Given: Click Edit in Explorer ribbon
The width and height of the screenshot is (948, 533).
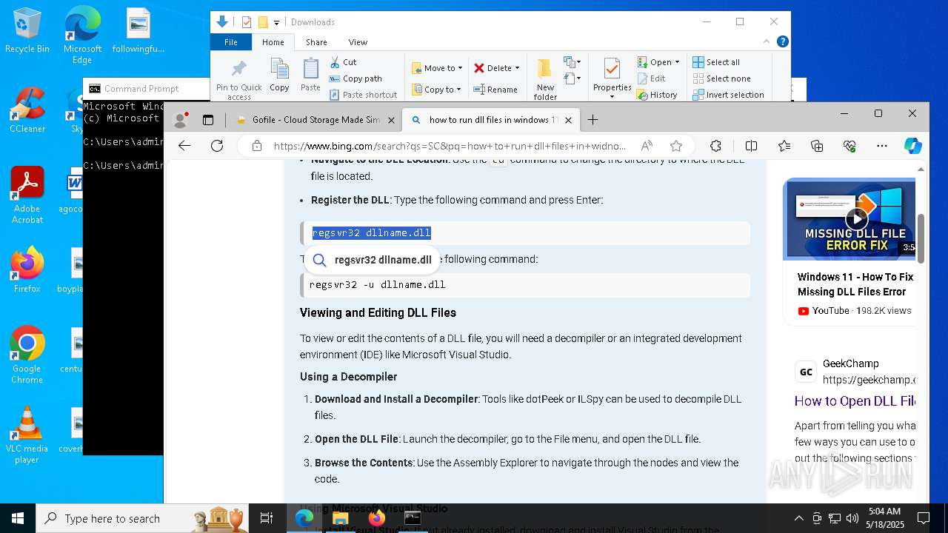Looking at the screenshot, I should [651, 78].
